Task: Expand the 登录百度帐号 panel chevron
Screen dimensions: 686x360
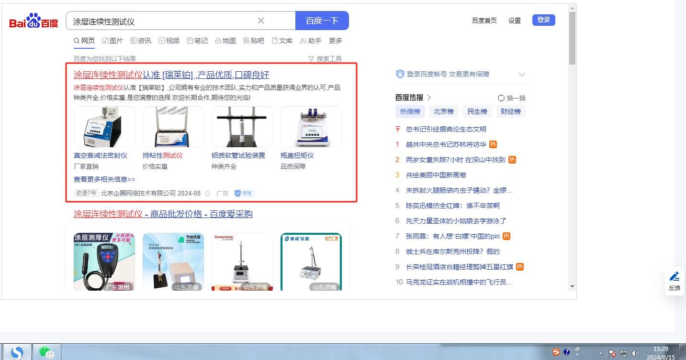Action: tap(522, 75)
